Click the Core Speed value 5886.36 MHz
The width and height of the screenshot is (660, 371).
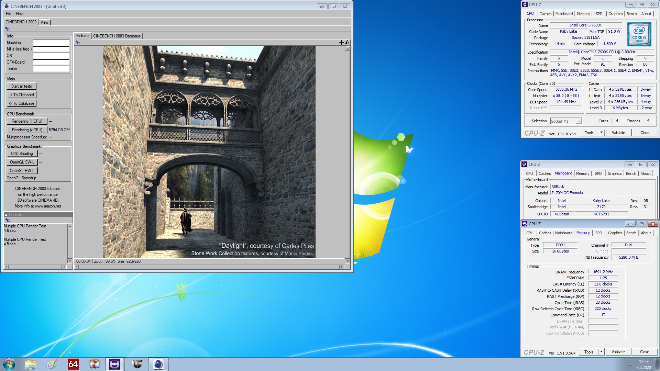(x=566, y=89)
